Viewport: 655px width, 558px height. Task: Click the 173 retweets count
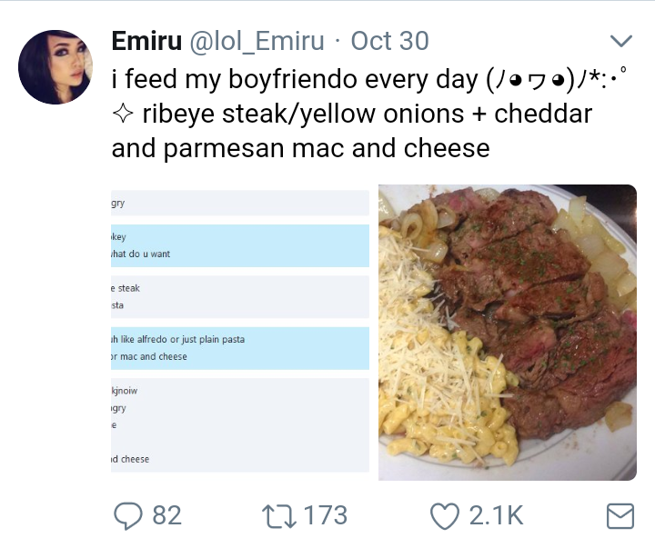point(325,516)
